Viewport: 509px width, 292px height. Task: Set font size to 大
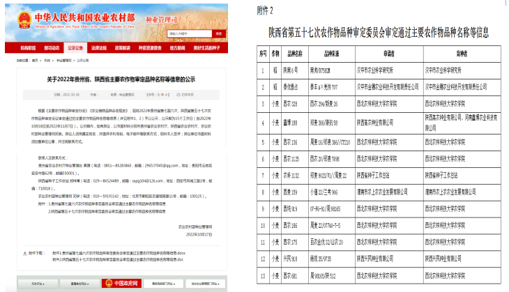pos(159,95)
